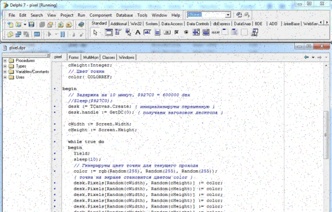
Task: Select the RadioButton component in palette
Action: (187, 33)
